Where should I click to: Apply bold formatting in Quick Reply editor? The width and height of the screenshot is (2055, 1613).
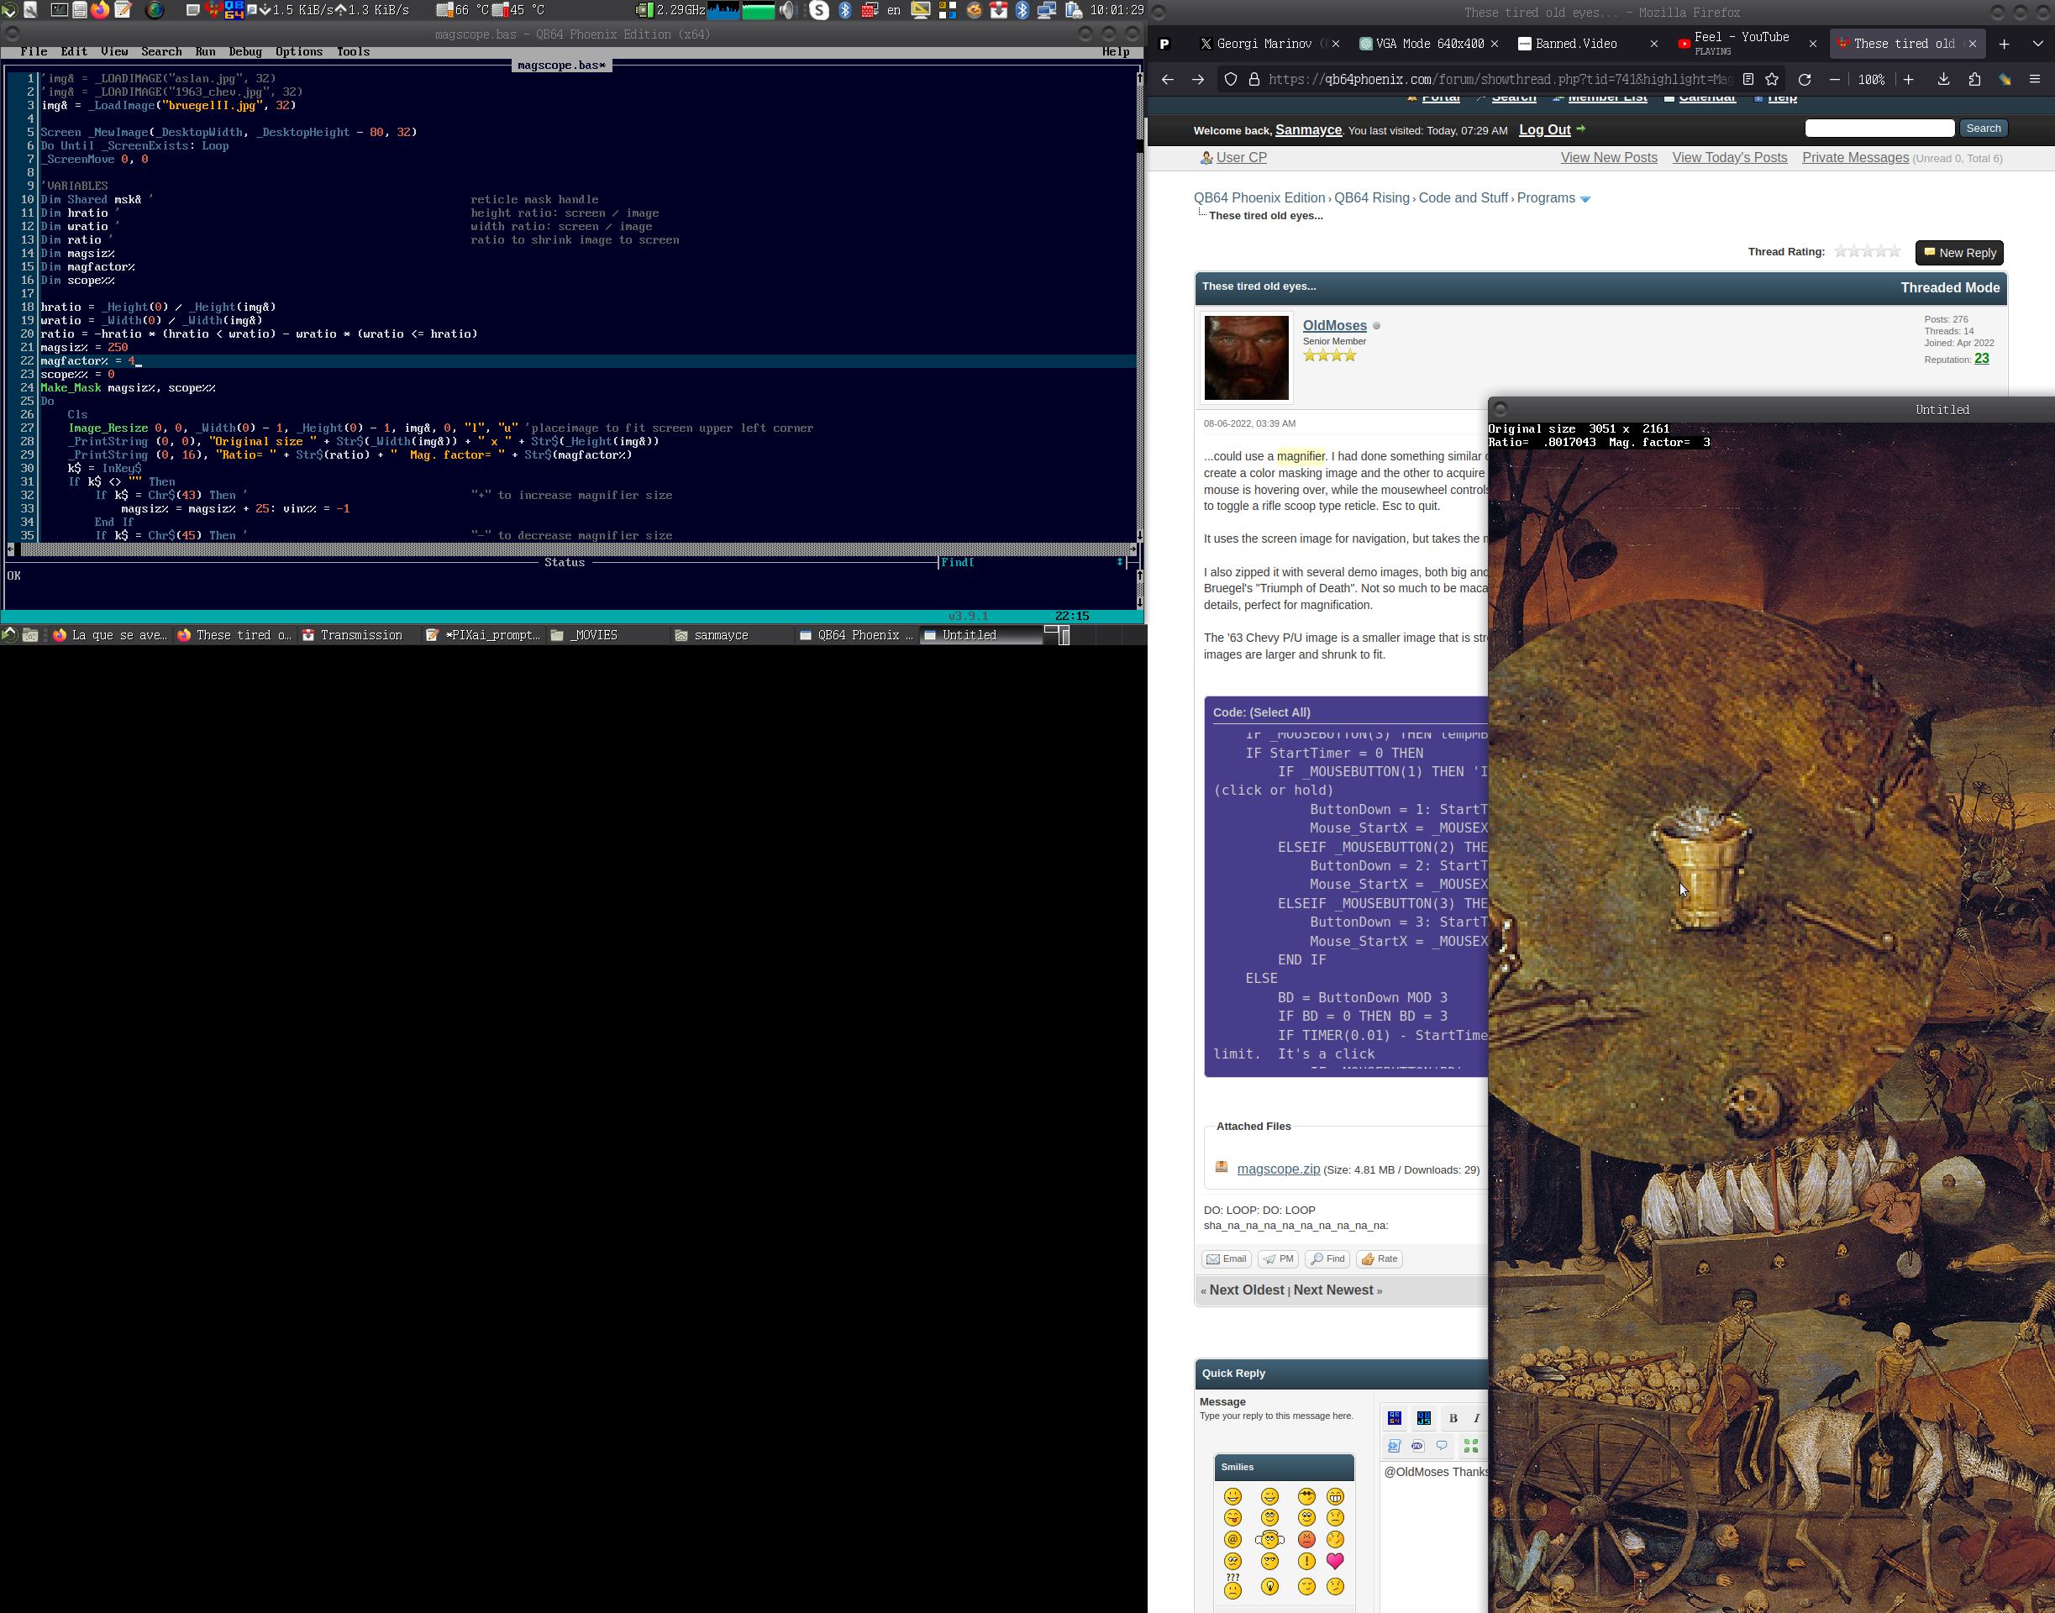click(1453, 1417)
